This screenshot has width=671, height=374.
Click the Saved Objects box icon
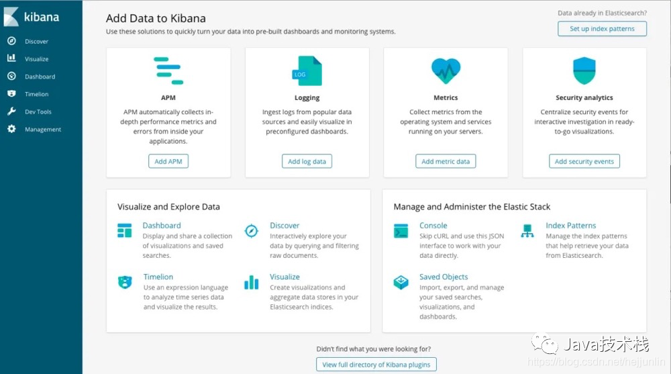401,282
